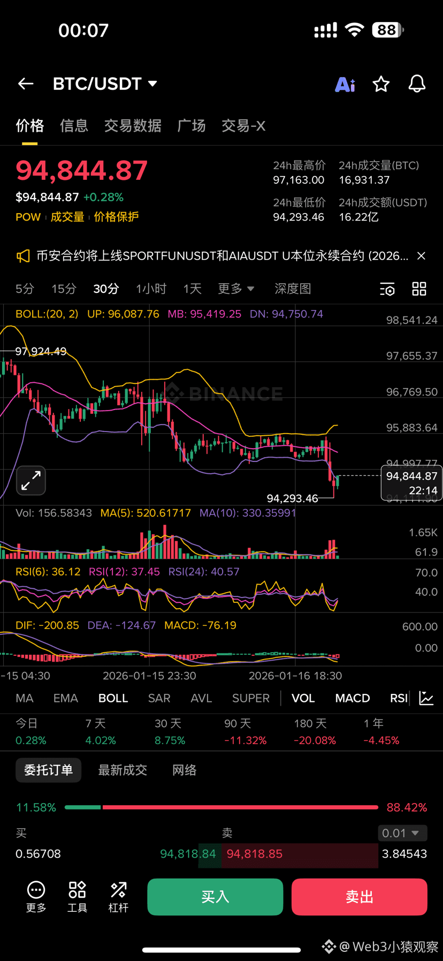Open the 广场 tab

192,126
